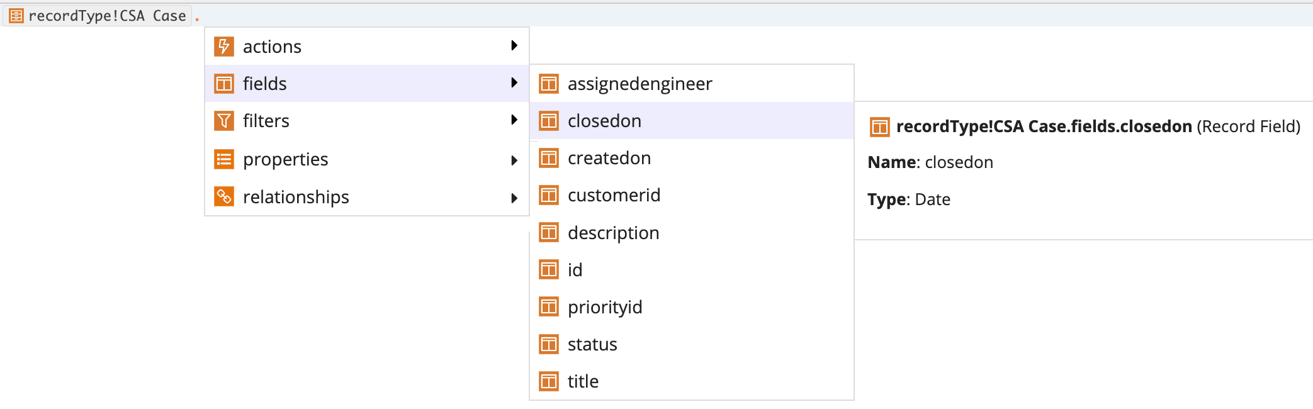The image size is (1313, 409).
Task: Click the fields menu icon
Action: (224, 83)
